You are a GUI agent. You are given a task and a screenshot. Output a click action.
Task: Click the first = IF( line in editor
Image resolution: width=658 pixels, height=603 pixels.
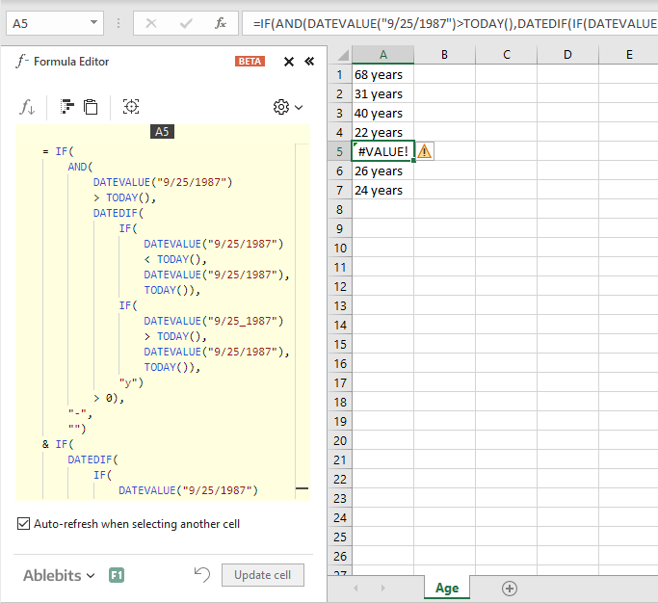coord(58,151)
